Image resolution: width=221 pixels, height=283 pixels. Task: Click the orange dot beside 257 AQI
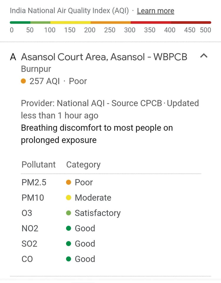pos(24,81)
